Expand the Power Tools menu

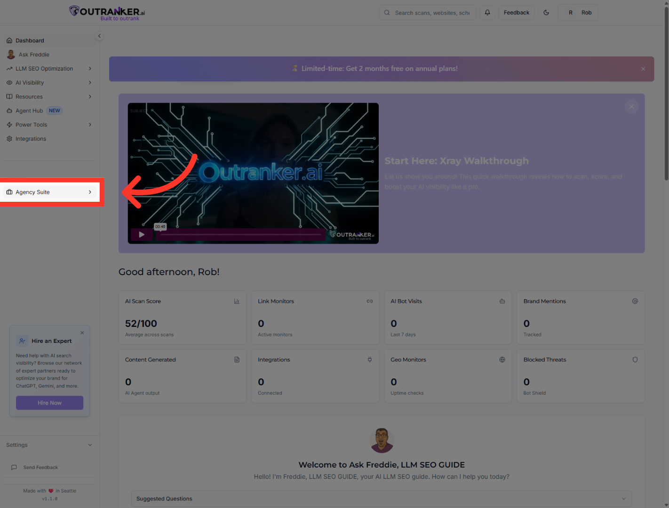pyautogui.click(x=49, y=125)
